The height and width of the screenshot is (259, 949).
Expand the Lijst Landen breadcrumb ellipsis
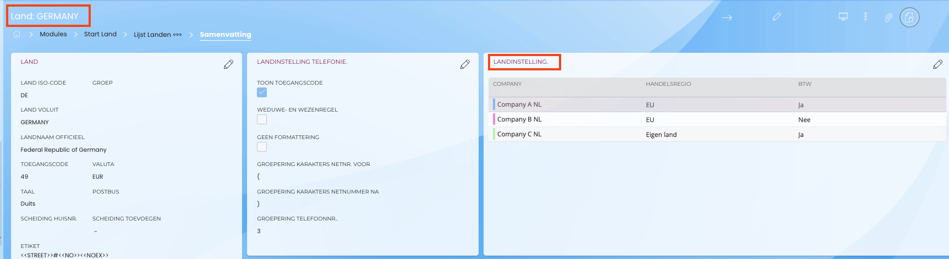(177, 34)
